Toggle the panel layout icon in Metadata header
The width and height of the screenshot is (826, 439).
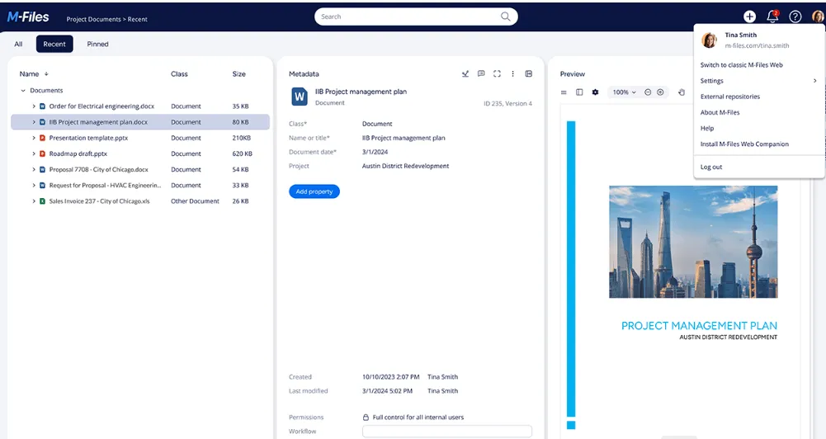[x=528, y=73]
